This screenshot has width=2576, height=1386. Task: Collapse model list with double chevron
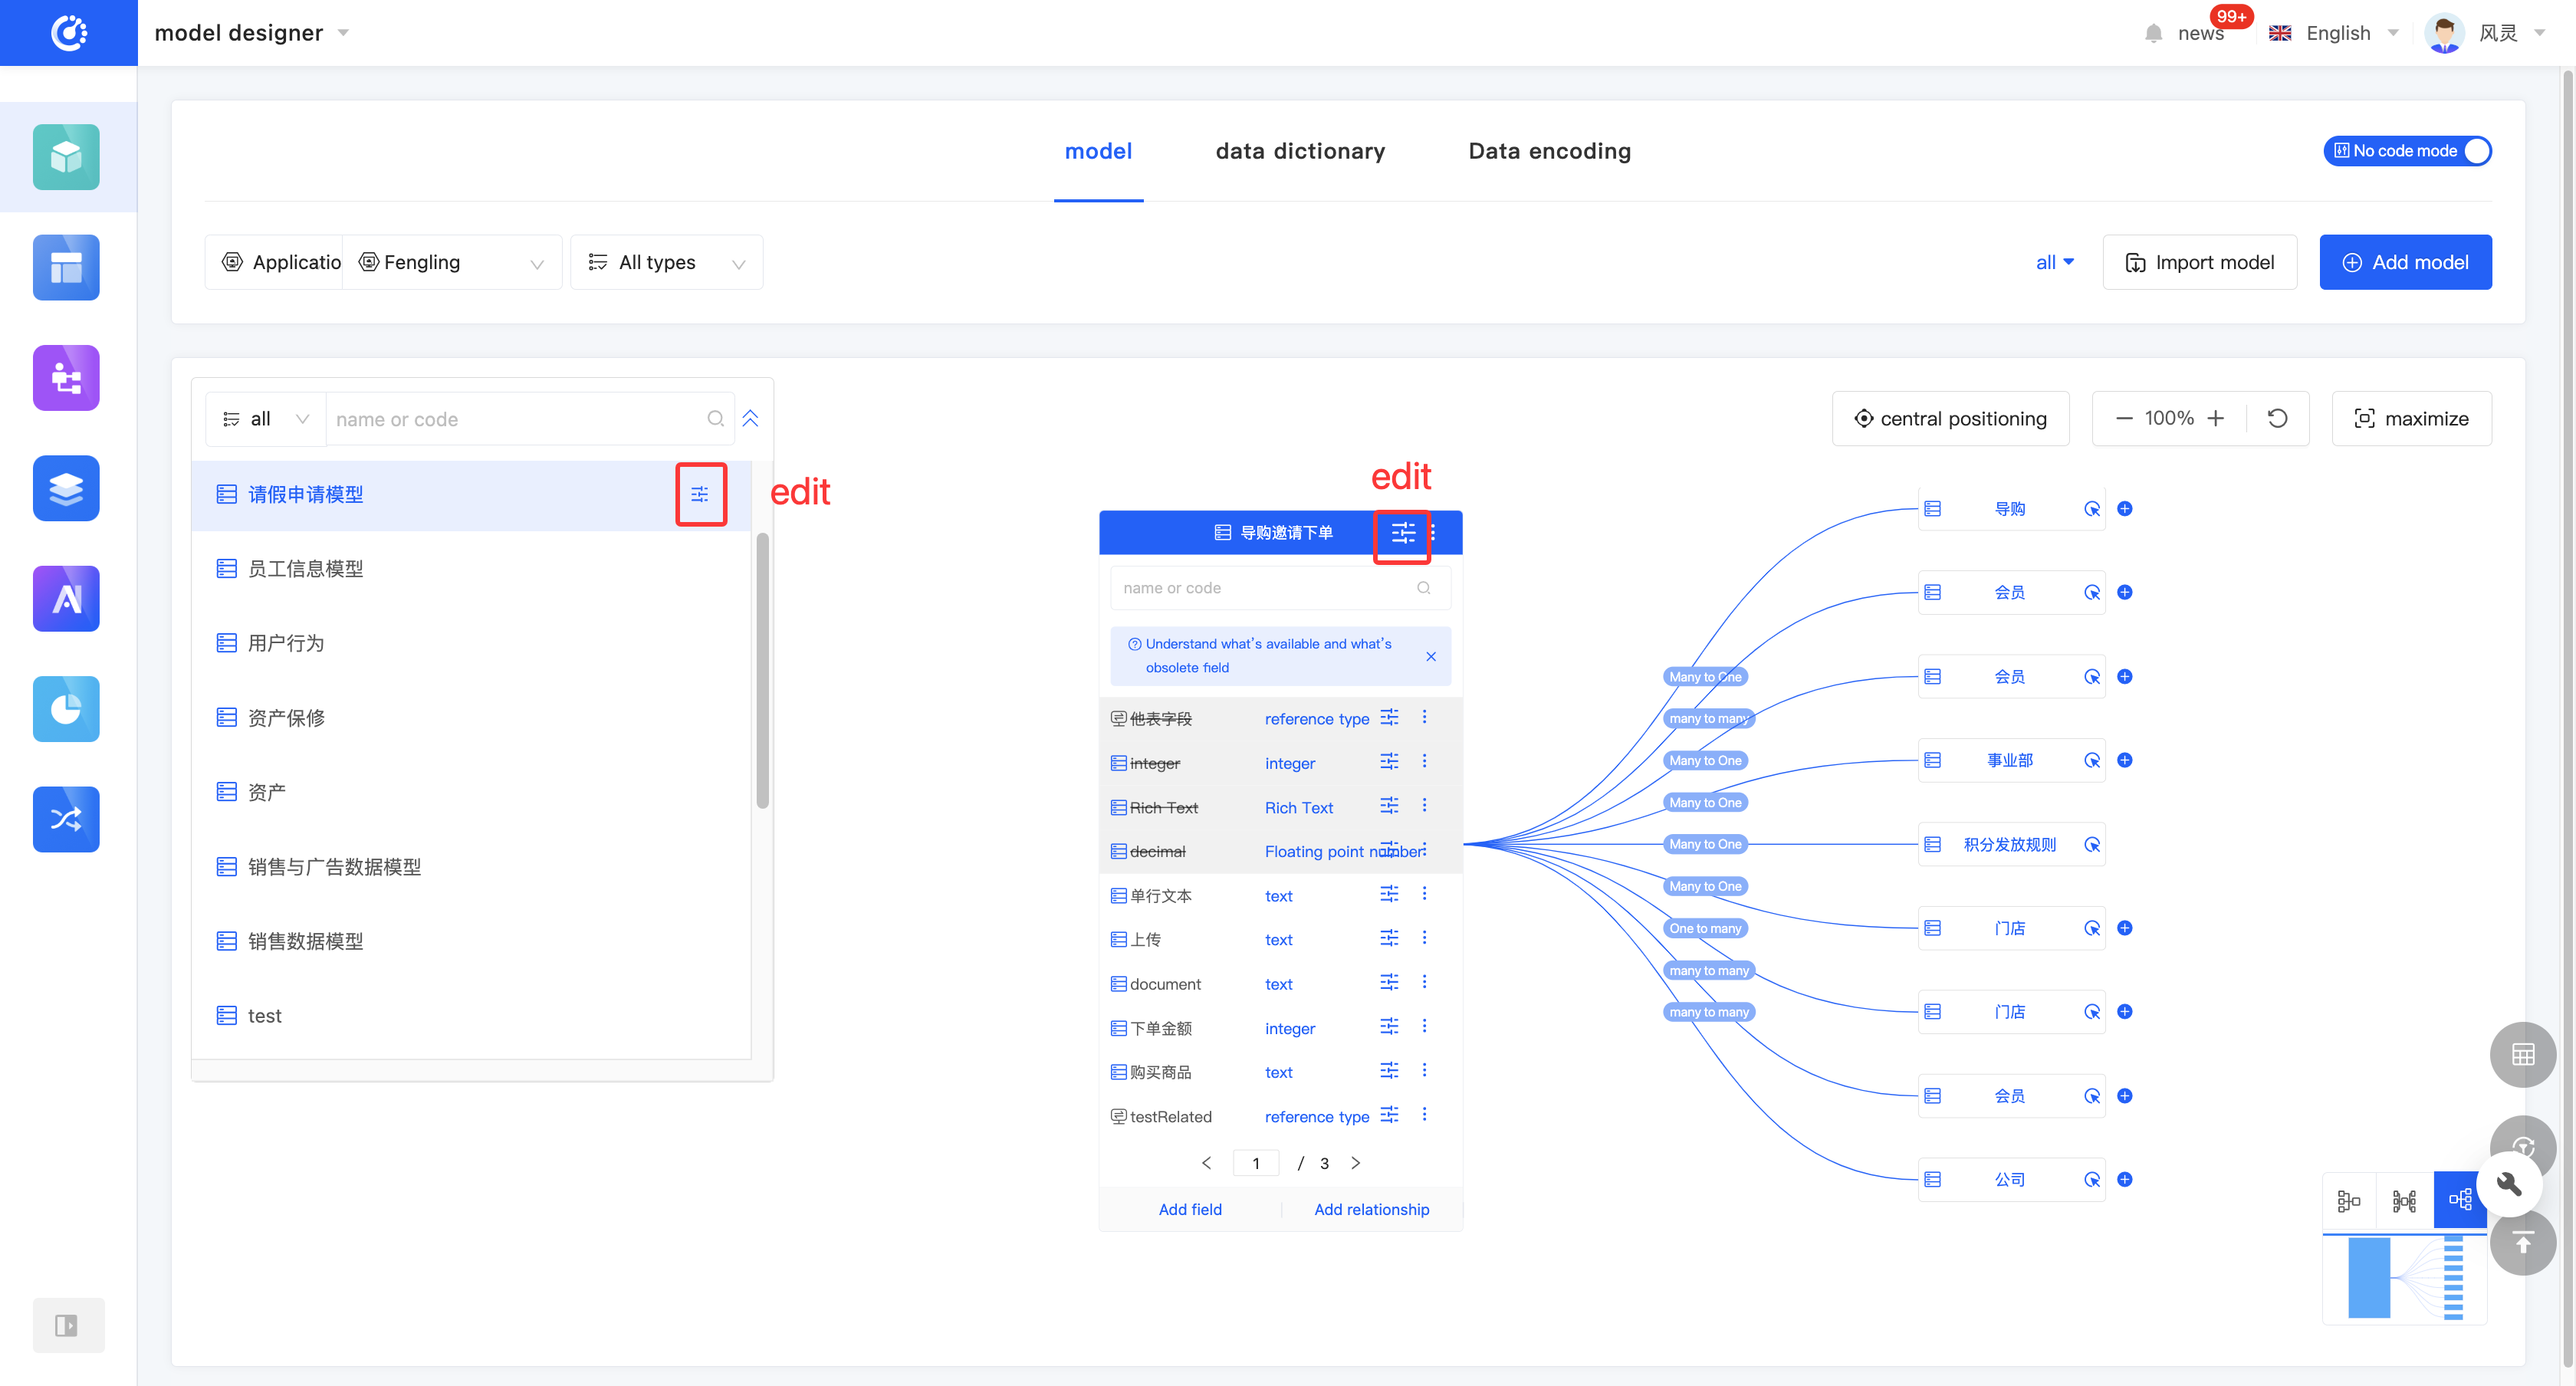[x=750, y=418]
